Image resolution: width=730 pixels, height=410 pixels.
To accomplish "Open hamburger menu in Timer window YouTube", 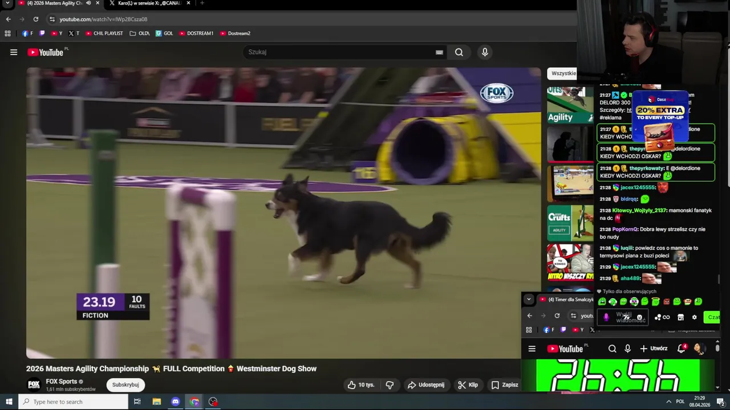I will [x=532, y=349].
